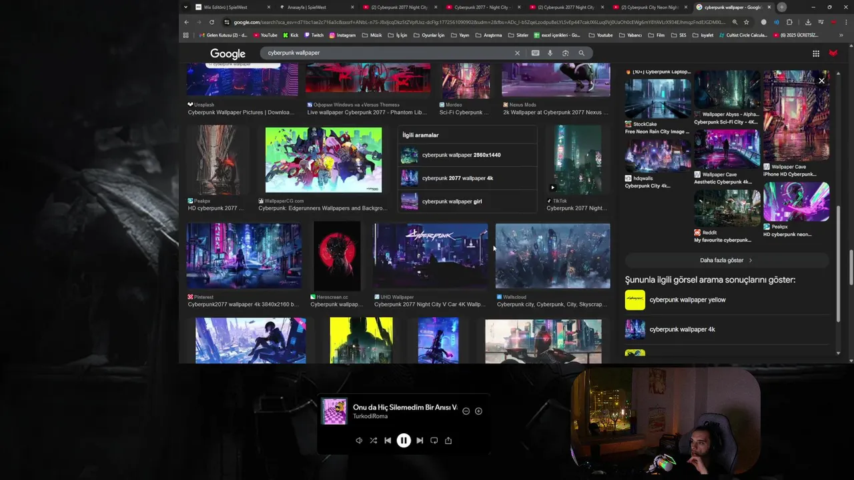
Task: Share the current song
Action: tap(448, 440)
